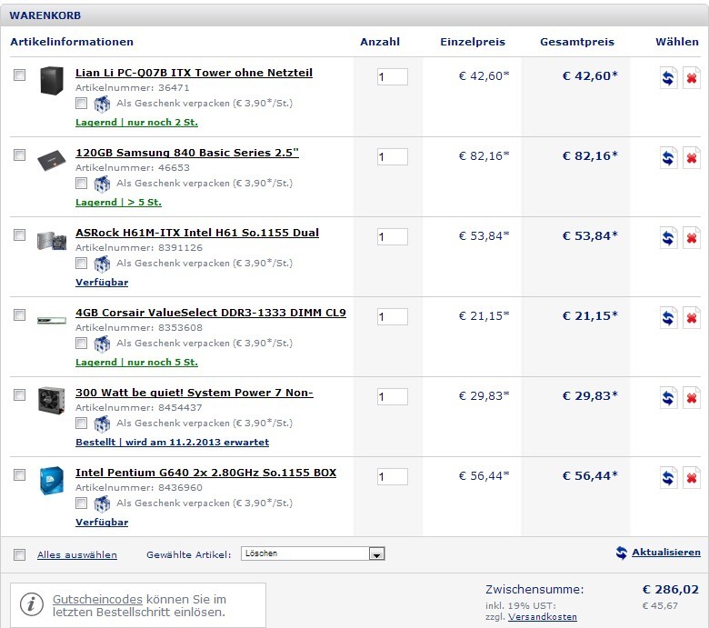Click the blue arrows icon beside Aktualisieren

(622, 553)
